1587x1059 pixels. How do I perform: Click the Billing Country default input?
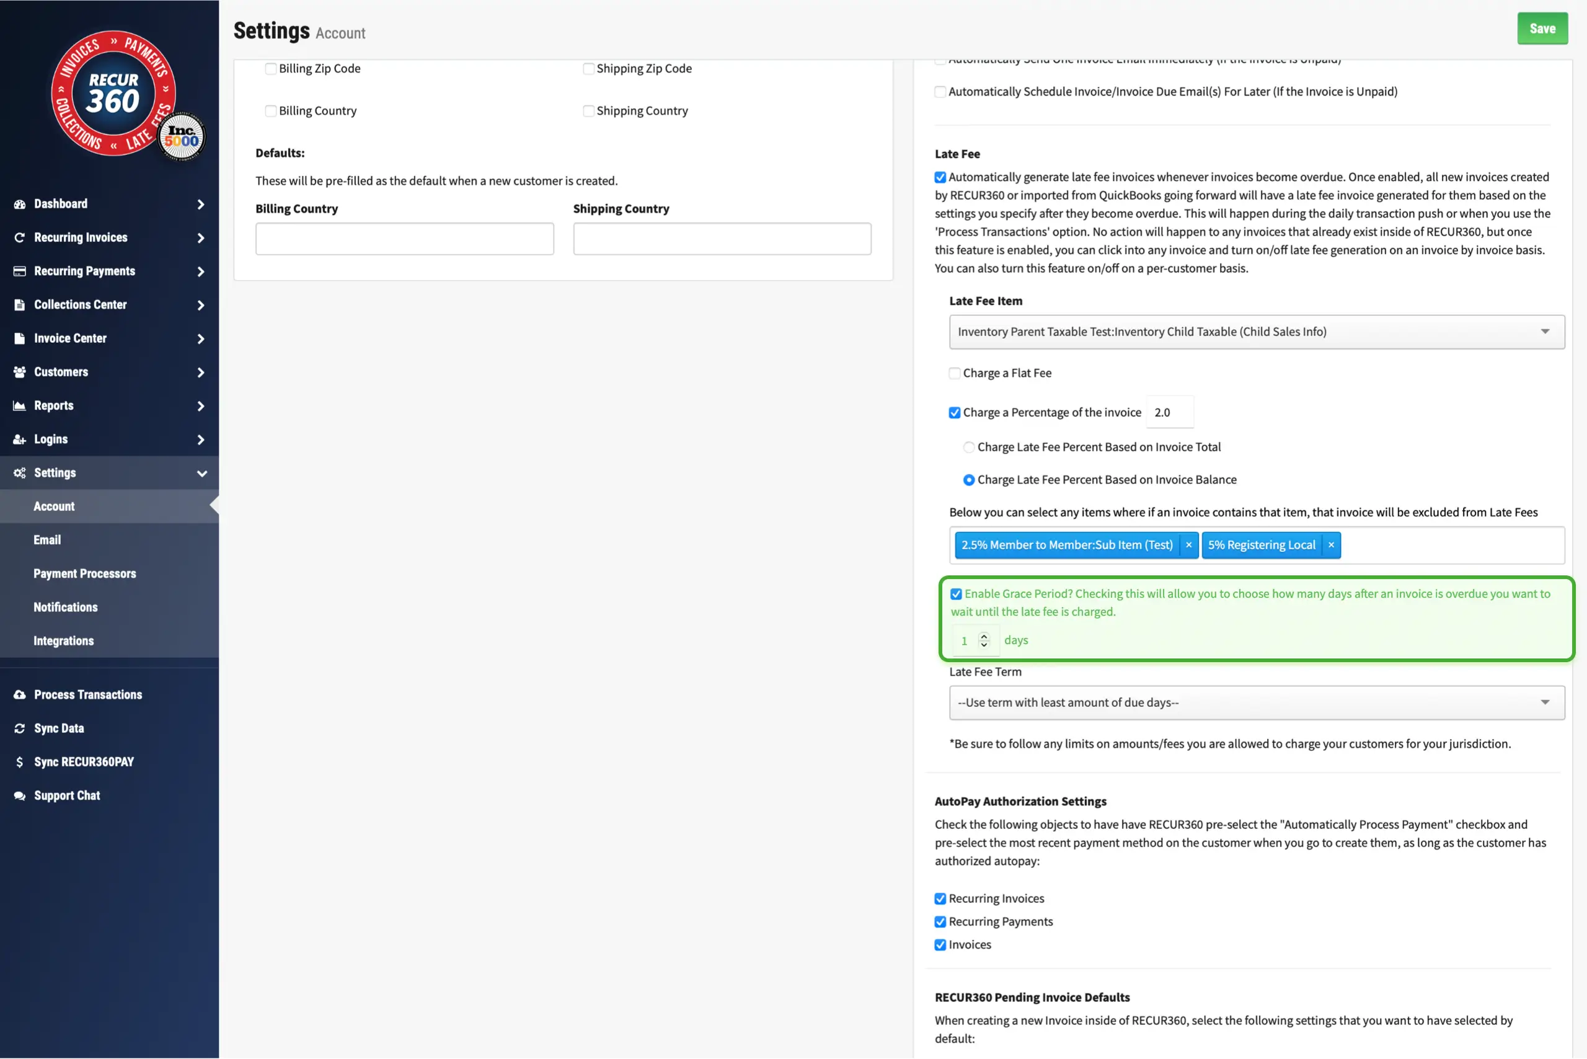404,239
